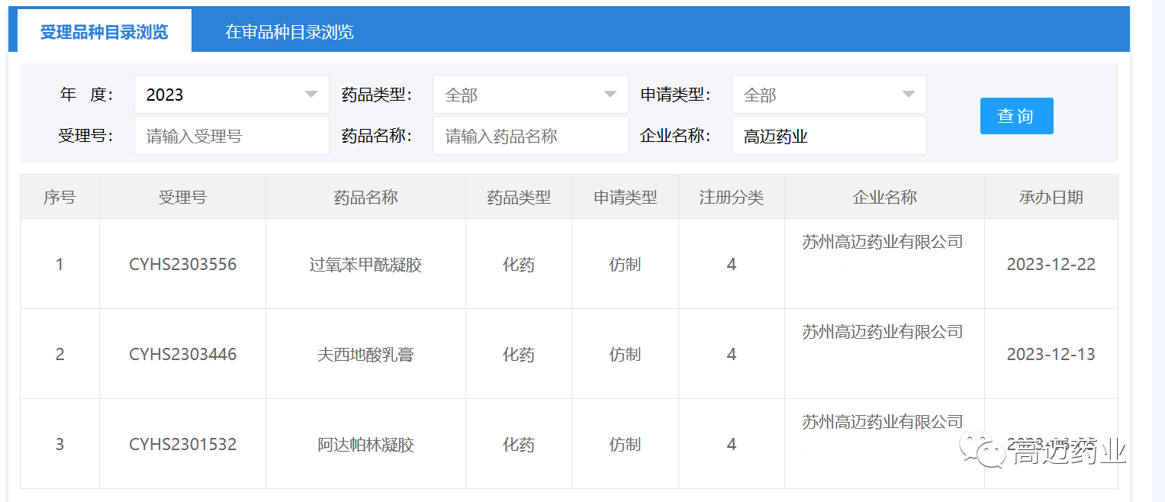Image resolution: width=1165 pixels, height=502 pixels.
Task: Open the 年度 2023 dropdown arrow
Action: click(x=311, y=95)
